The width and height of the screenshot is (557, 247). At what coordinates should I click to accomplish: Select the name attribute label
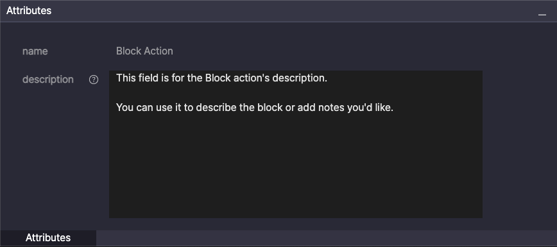click(35, 51)
